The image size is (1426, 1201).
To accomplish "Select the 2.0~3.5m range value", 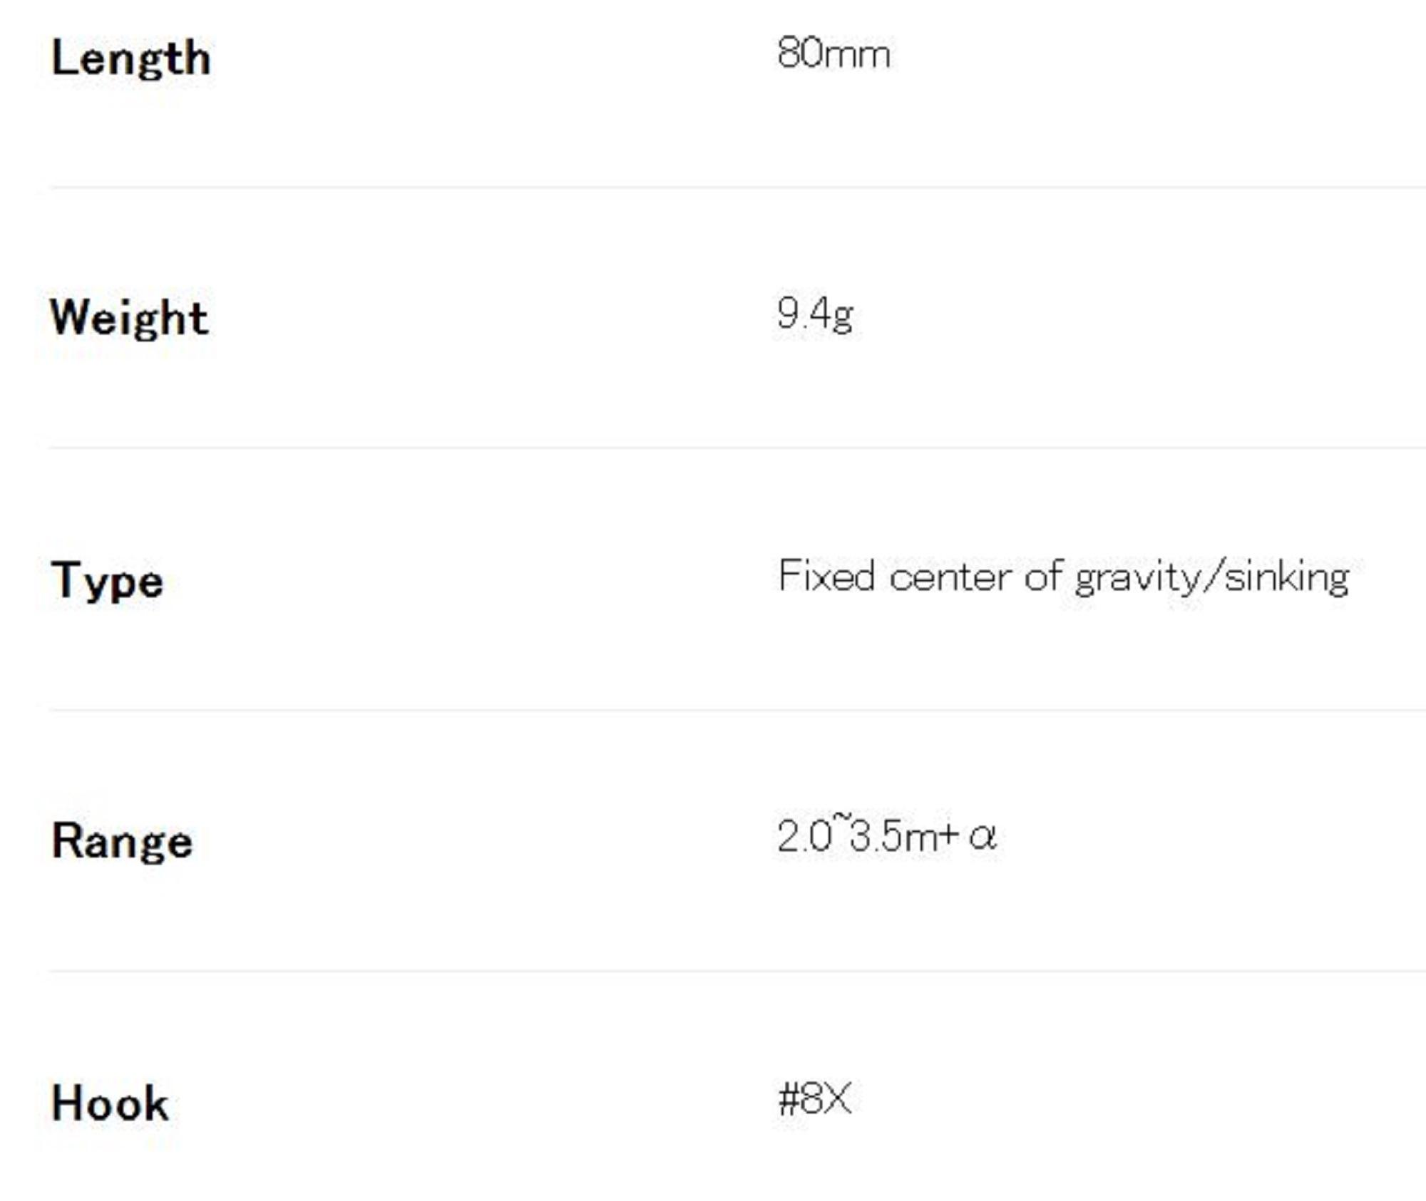I will click(x=866, y=837).
